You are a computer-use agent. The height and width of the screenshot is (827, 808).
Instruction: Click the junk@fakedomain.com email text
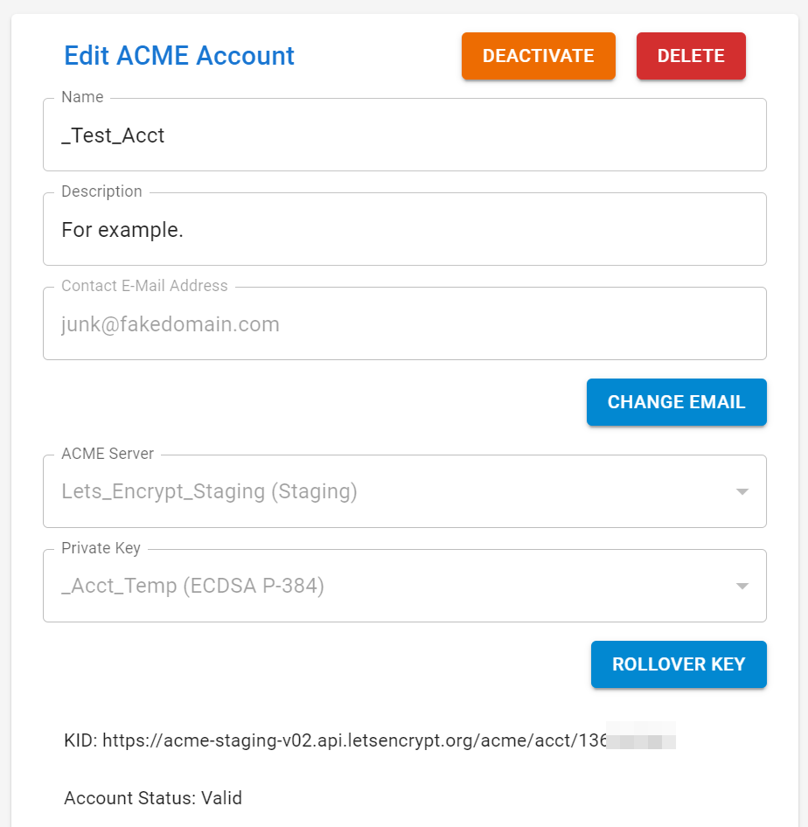[170, 323]
